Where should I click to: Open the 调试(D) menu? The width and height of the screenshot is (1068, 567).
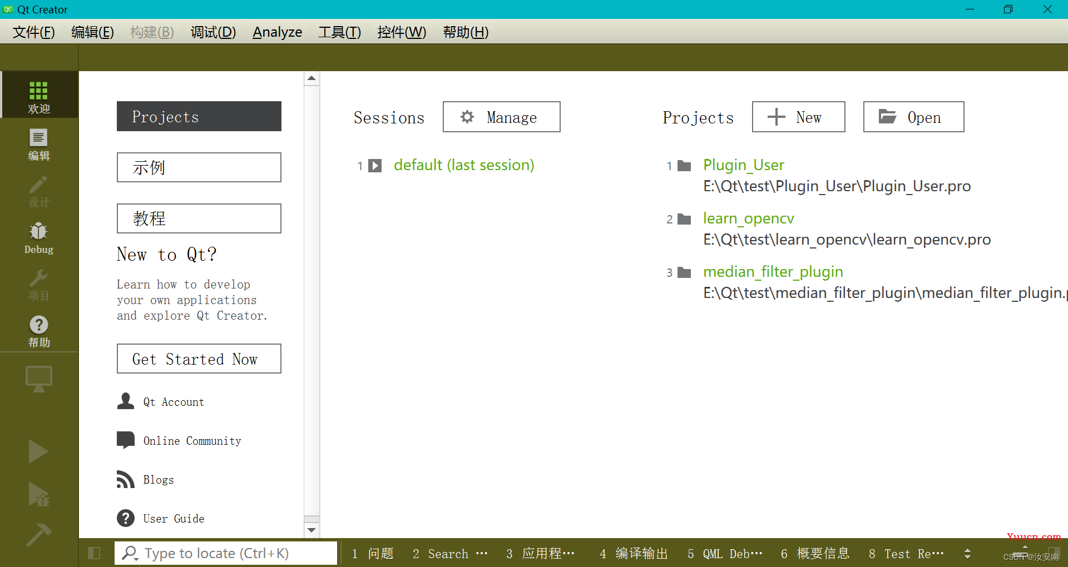(213, 32)
